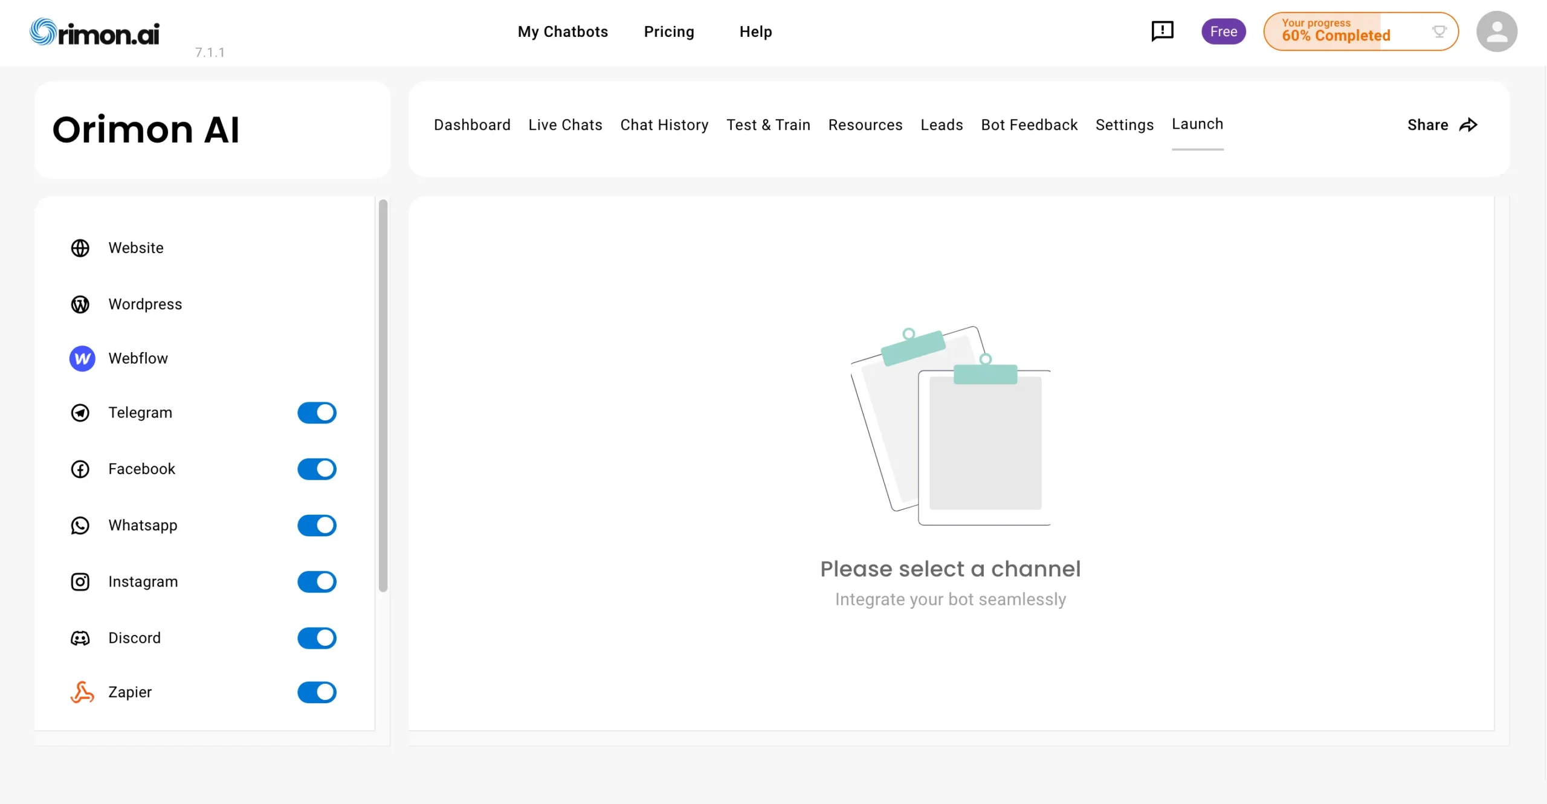Click the channel list scrollbar
1547x804 pixels.
[383, 396]
